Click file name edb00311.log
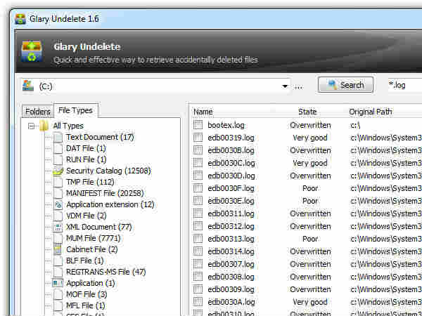This screenshot has height=316, width=422. coord(231,213)
